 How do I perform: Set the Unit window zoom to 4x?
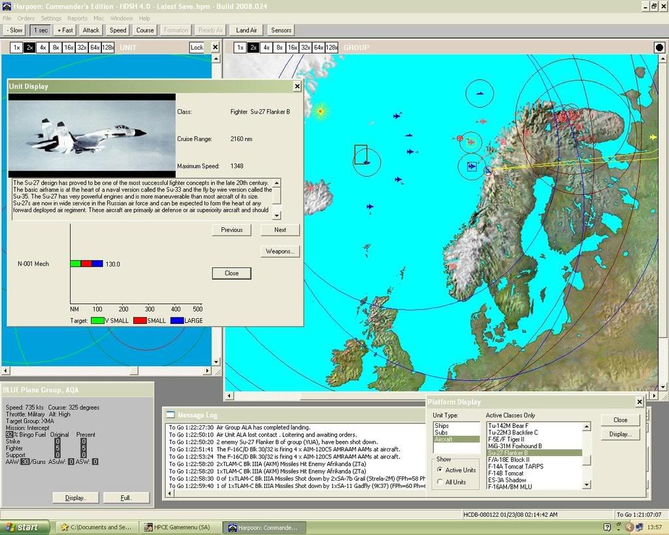coord(42,47)
